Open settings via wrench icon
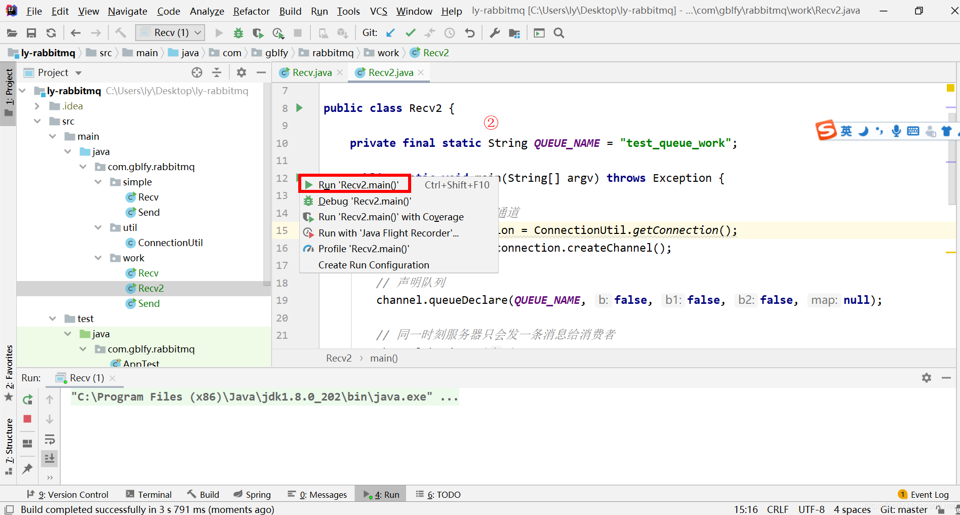Viewport: 960px width, 515px height. (x=495, y=33)
